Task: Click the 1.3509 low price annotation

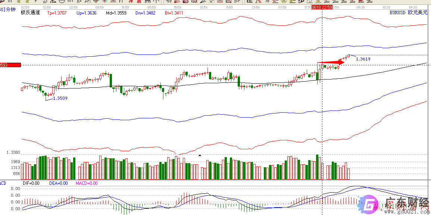Action: (x=60, y=99)
